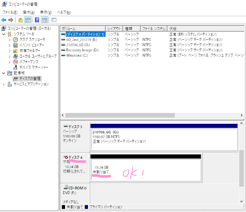Viewport: 246px width, 212px height.
Task: Click the volume list scroll left arrow
Action: click(x=63, y=115)
